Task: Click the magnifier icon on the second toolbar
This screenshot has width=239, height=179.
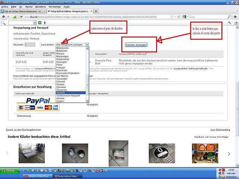Action: pos(3,23)
